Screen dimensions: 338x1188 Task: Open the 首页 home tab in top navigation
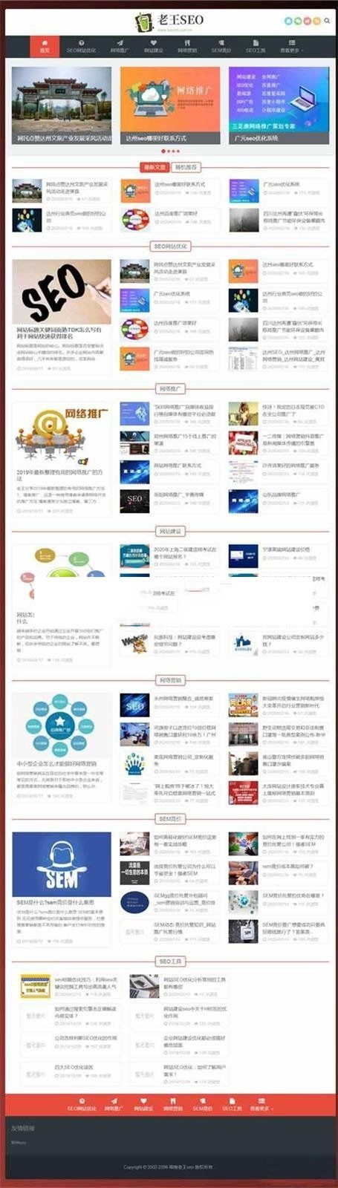click(x=45, y=47)
